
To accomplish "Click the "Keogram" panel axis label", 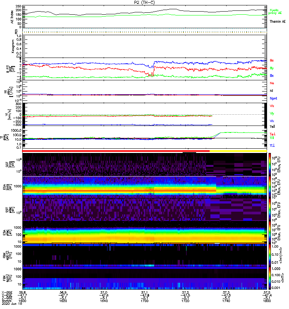I will pos(13,46).
